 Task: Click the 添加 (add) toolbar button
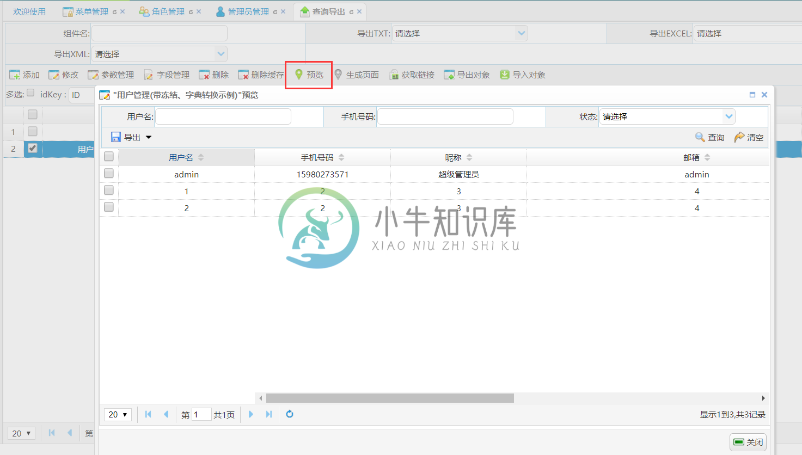25,75
